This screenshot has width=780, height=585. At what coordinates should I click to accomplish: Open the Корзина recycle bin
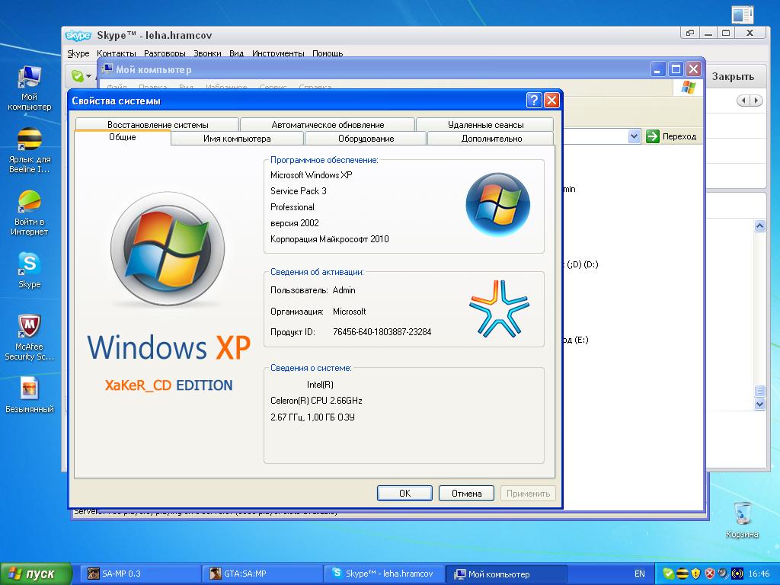741,514
